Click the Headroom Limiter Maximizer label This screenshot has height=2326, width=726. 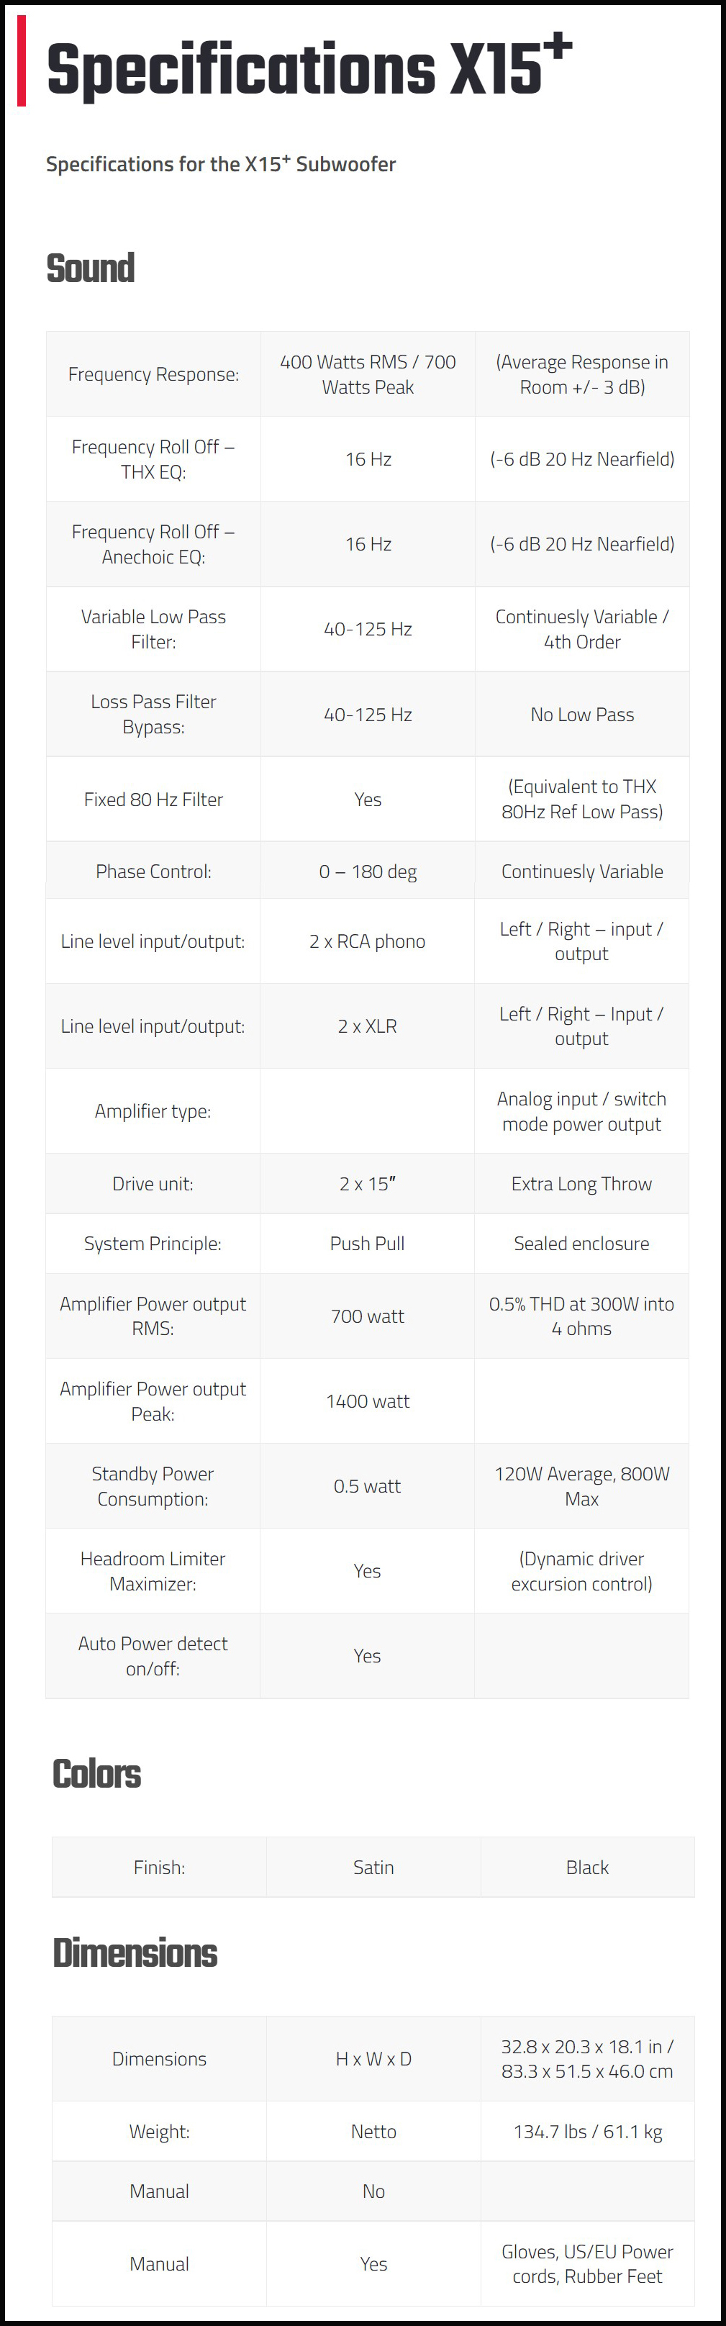click(153, 1570)
